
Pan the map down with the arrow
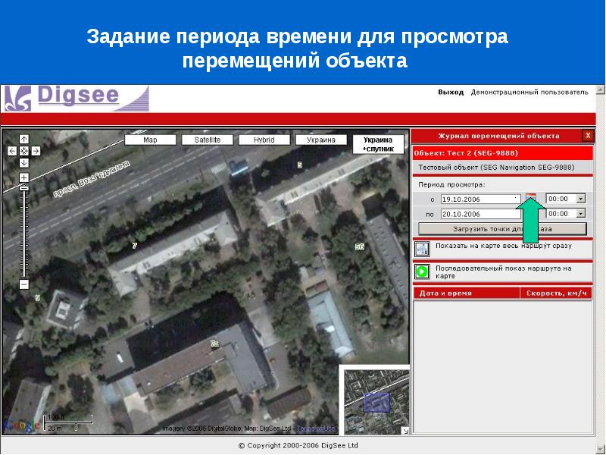24,163
